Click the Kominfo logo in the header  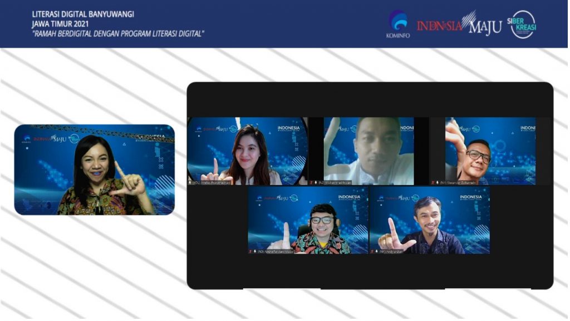point(397,24)
